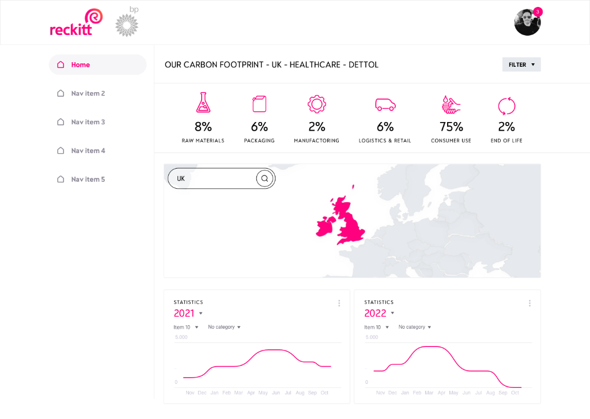Click the Reckitt logo

tap(76, 22)
